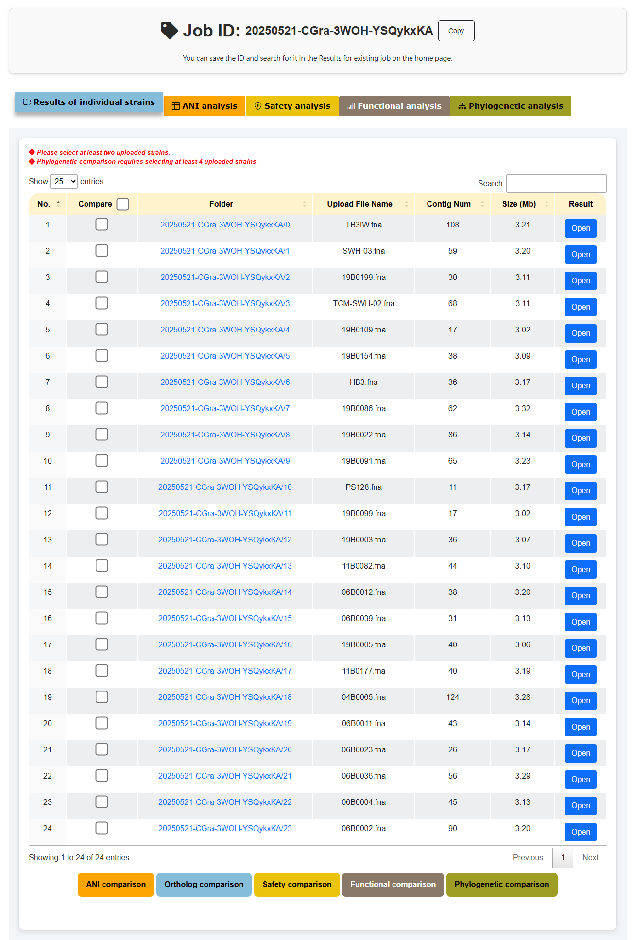633x940 pixels.
Task: Copy the Job ID with Copy button
Action: (x=456, y=31)
